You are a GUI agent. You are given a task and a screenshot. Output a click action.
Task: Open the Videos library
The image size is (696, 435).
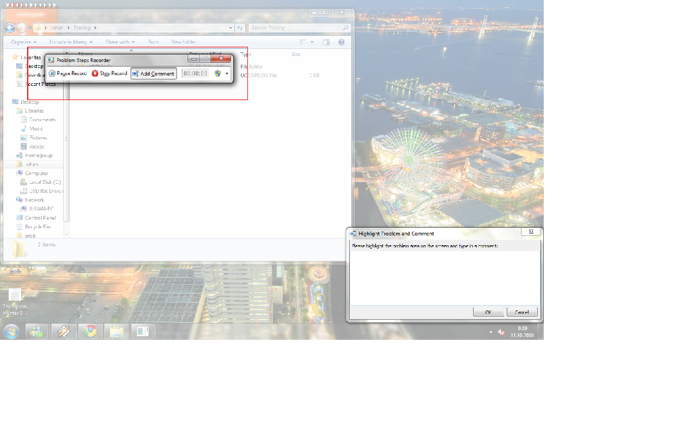[36, 147]
